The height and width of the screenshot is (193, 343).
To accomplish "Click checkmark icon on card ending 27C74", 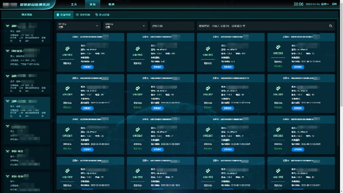I will (208, 88).
